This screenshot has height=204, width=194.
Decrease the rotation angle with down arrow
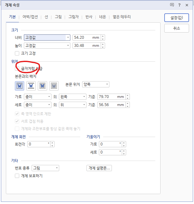click(x=52, y=146)
